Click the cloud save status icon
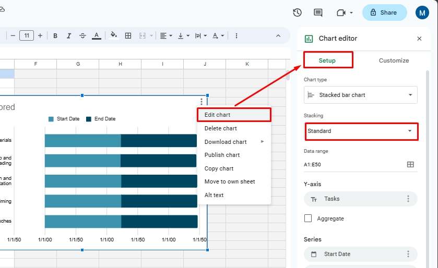 point(2,9)
